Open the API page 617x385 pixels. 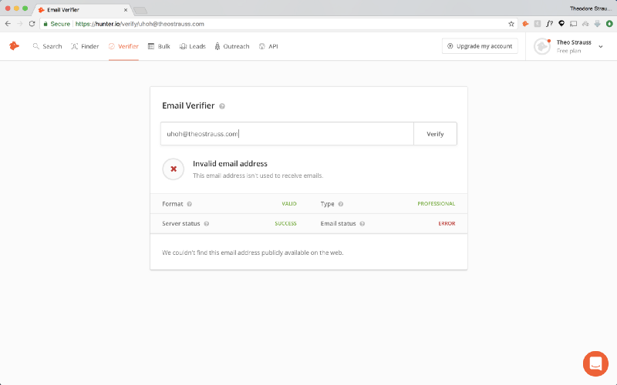[x=268, y=46]
